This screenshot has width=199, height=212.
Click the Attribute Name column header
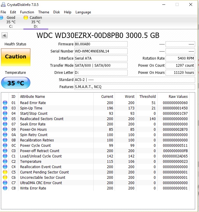click(x=33, y=96)
